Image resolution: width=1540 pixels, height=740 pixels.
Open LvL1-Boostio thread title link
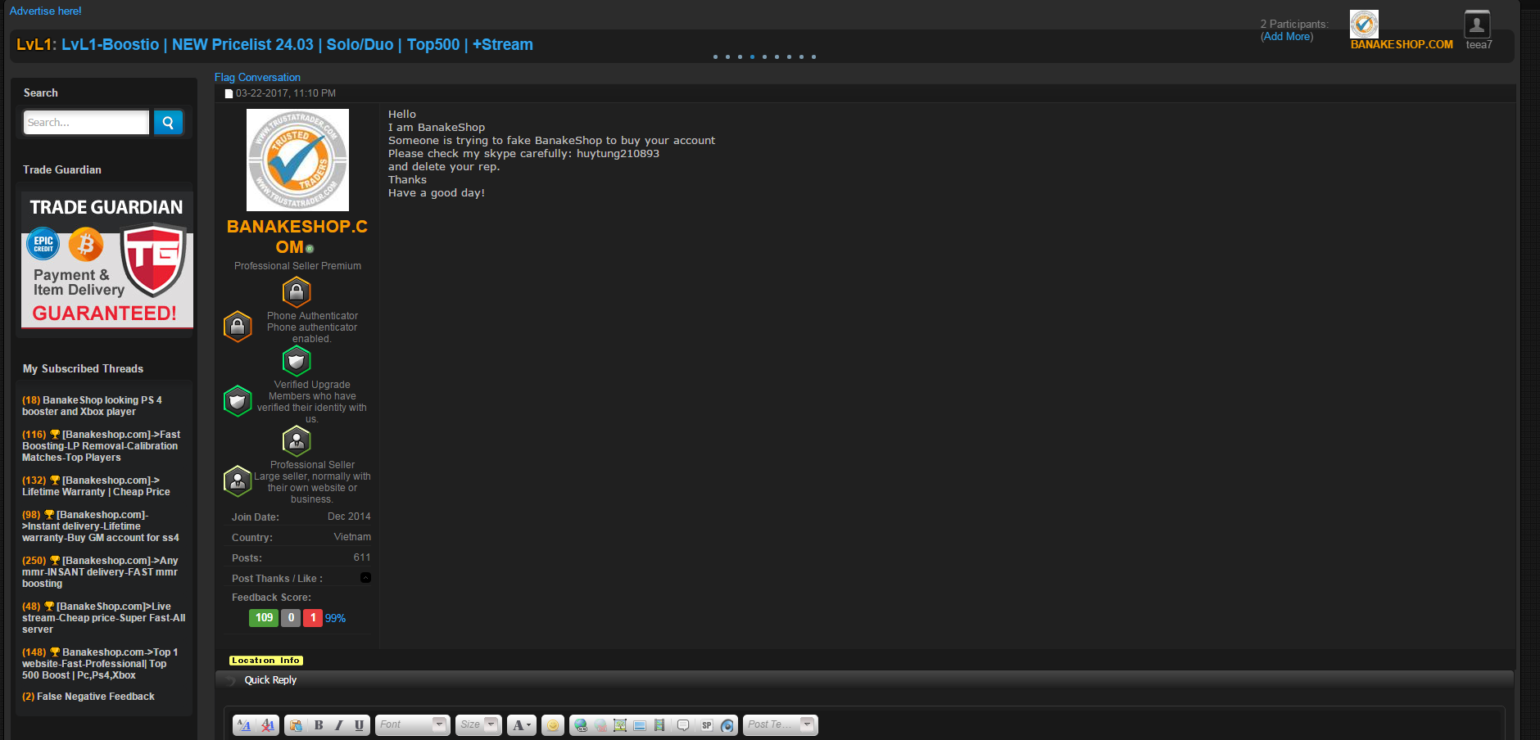pyautogui.click(x=297, y=45)
